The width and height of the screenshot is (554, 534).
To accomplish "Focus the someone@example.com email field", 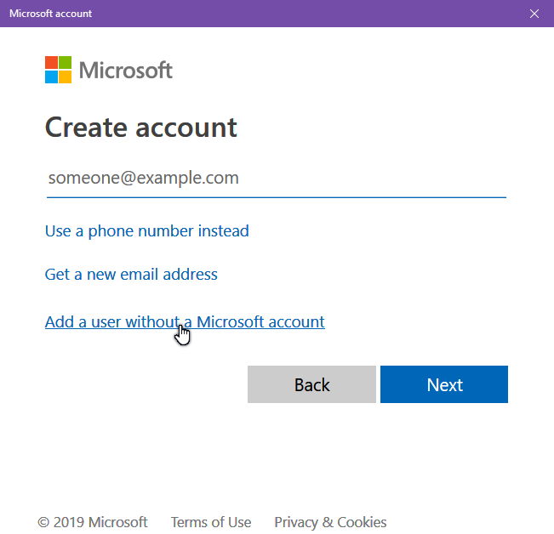I will coord(277,179).
